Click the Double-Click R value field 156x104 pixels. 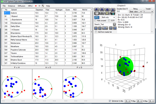tap(122, 12)
